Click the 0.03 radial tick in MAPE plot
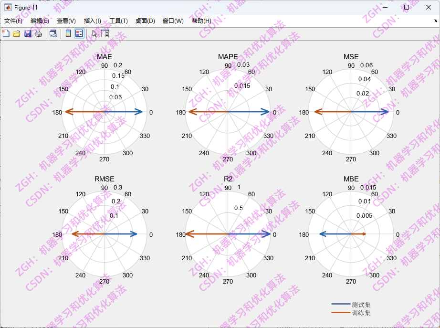 pyautogui.click(x=243, y=64)
